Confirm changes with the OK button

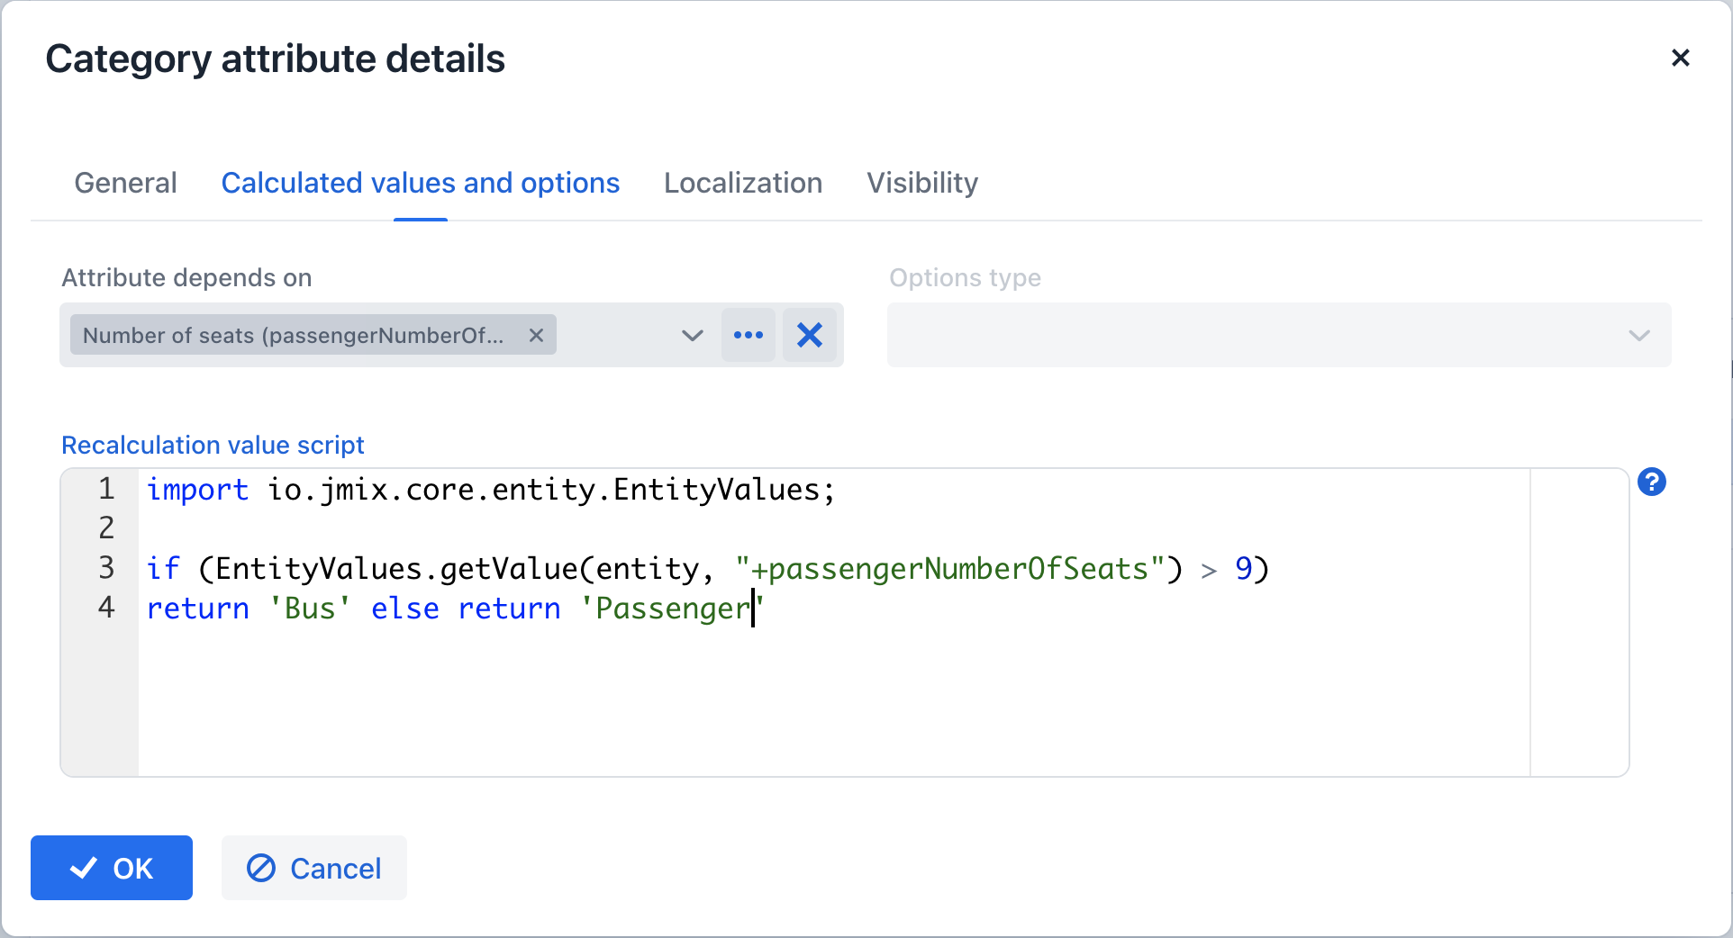(x=112, y=868)
